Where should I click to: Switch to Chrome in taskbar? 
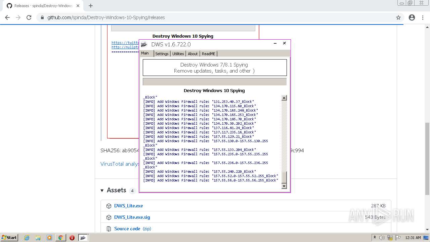tap(61, 238)
